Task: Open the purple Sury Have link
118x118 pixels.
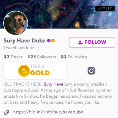Action: click(x=53, y=84)
